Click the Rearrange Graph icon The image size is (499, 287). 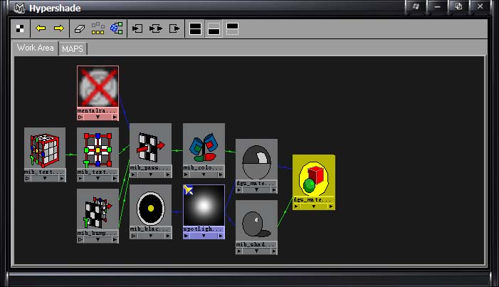click(x=98, y=29)
